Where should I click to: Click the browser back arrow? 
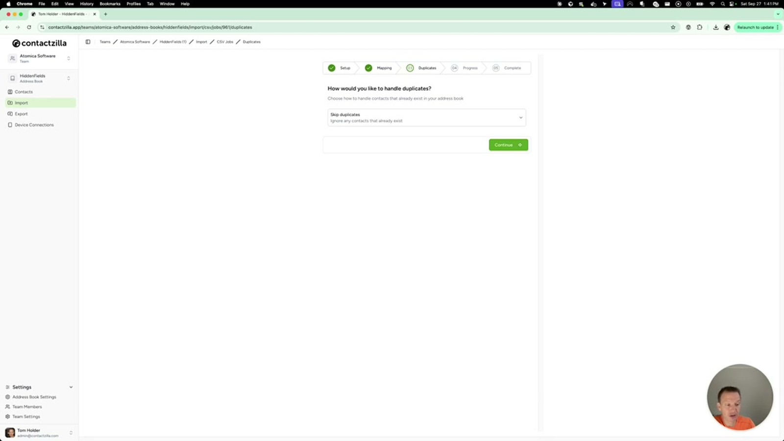point(7,27)
